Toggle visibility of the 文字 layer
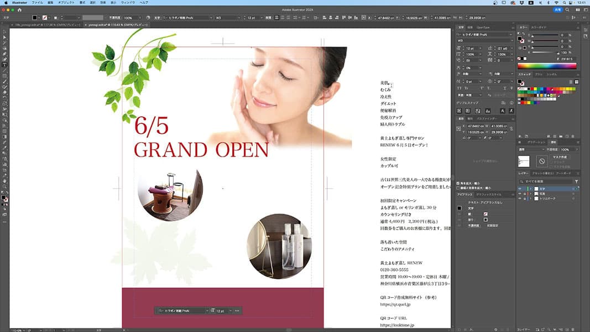This screenshot has width=590, height=332. click(520, 189)
